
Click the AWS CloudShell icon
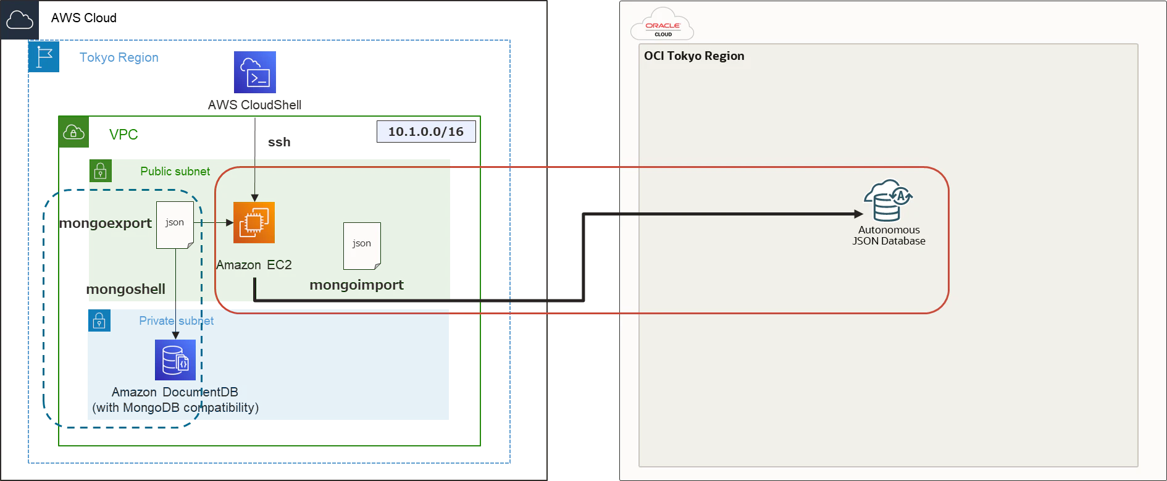255,72
